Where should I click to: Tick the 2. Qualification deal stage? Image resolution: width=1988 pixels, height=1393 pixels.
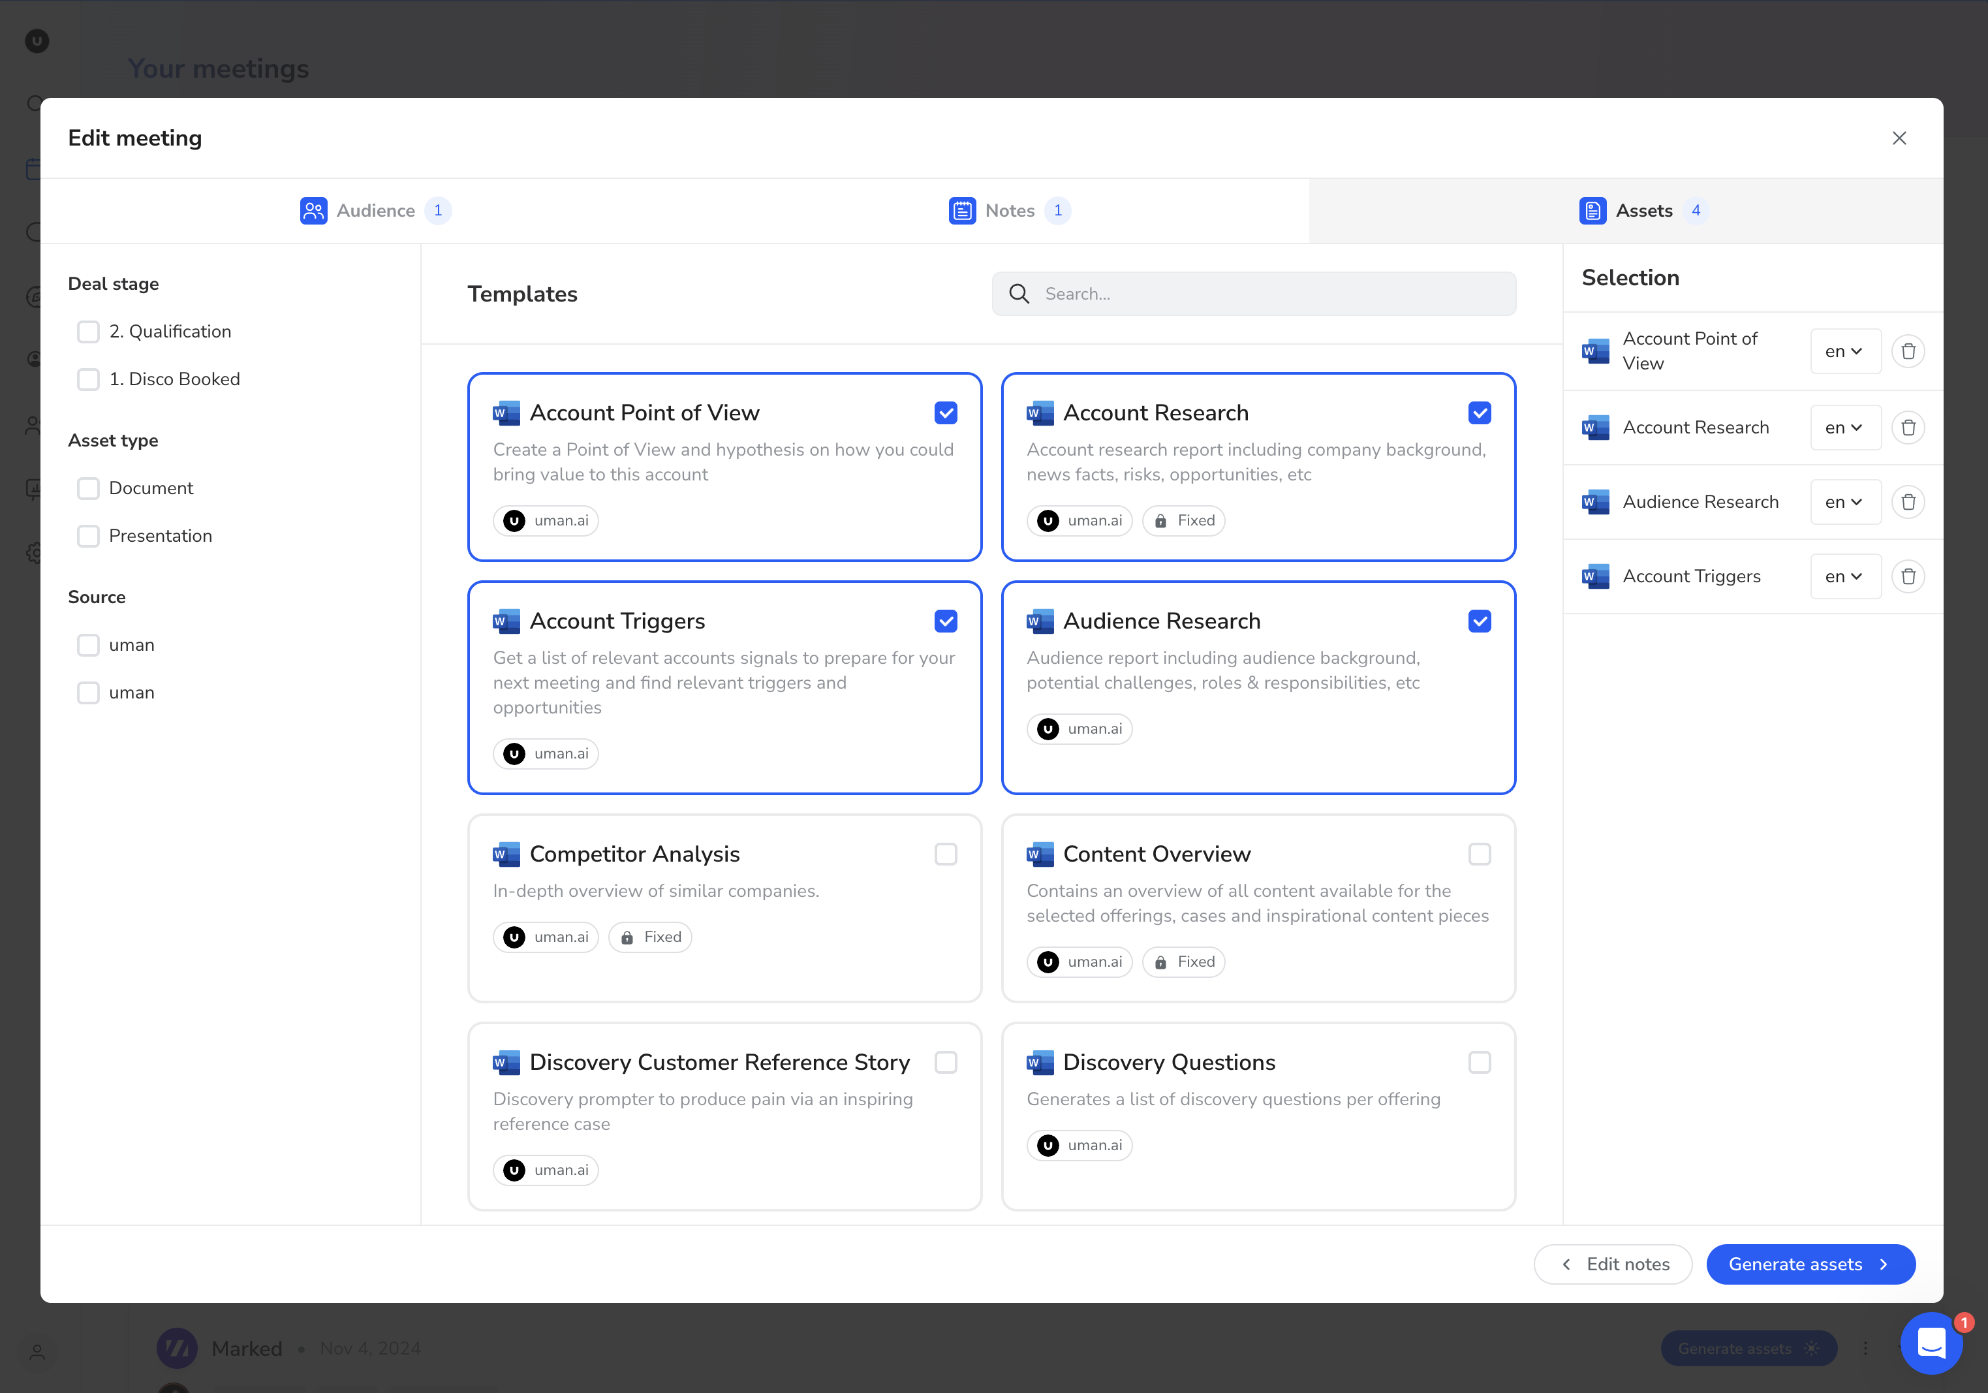[x=88, y=332]
